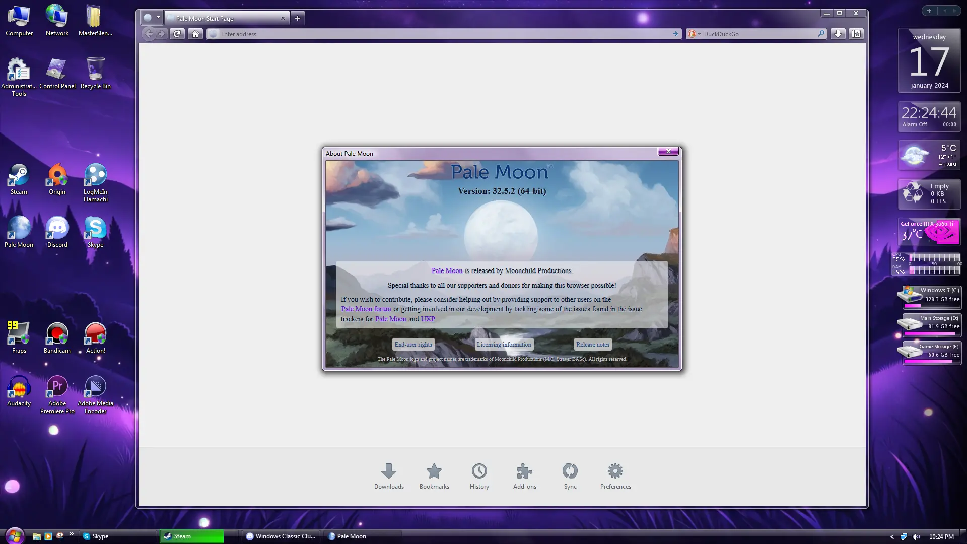Select the Discord desktop icon

click(57, 233)
